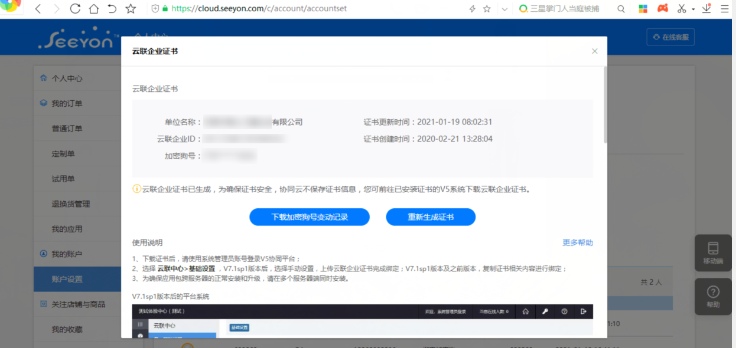Select the highlighted 账户设置 item
The height and width of the screenshot is (348, 736).
point(77,279)
